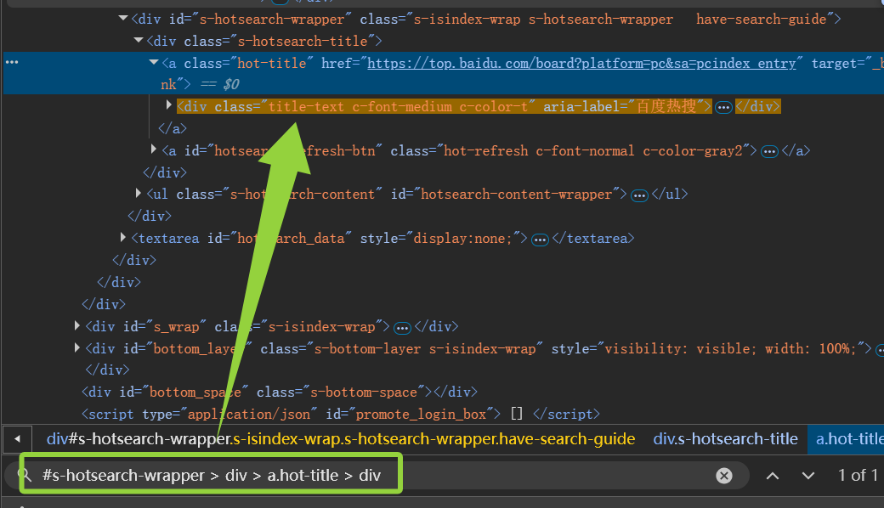Screen dimensions: 884x508
Task: Expand the hotsearch-refresh-btn anchor node
Action: (x=153, y=149)
